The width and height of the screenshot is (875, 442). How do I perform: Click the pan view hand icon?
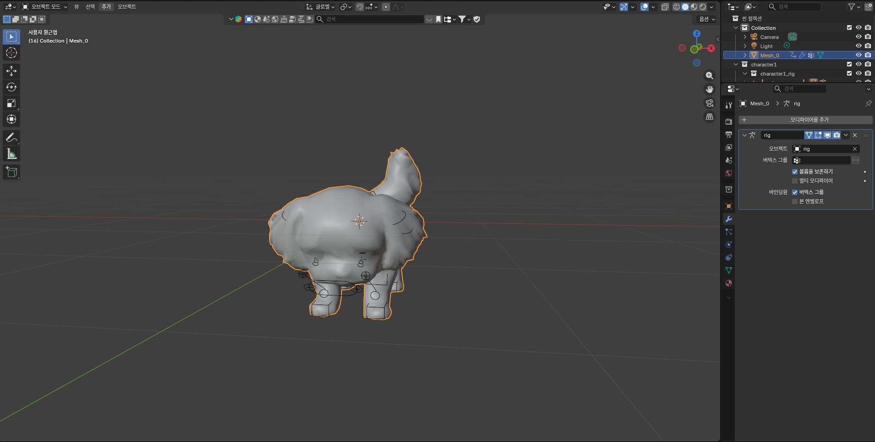(710, 89)
